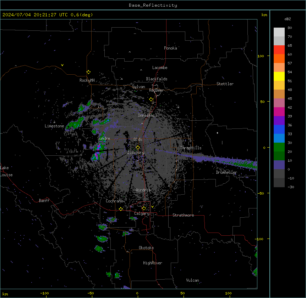Click the yellow diamond marker between Olds and Didsbury
The height and width of the screenshot is (298, 306).
pyautogui.click(x=138, y=148)
